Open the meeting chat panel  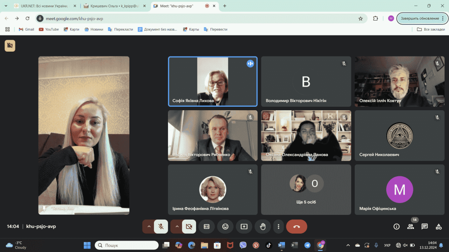point(424,227)
